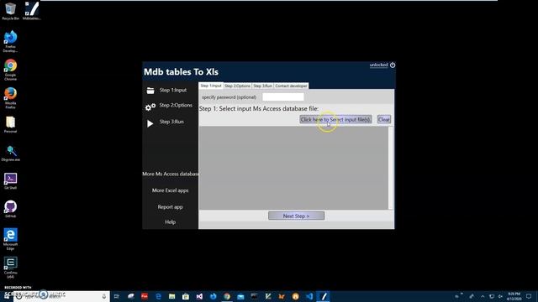Open the Mdbtables desktop shortcut
538x302 pixels.
32,11
